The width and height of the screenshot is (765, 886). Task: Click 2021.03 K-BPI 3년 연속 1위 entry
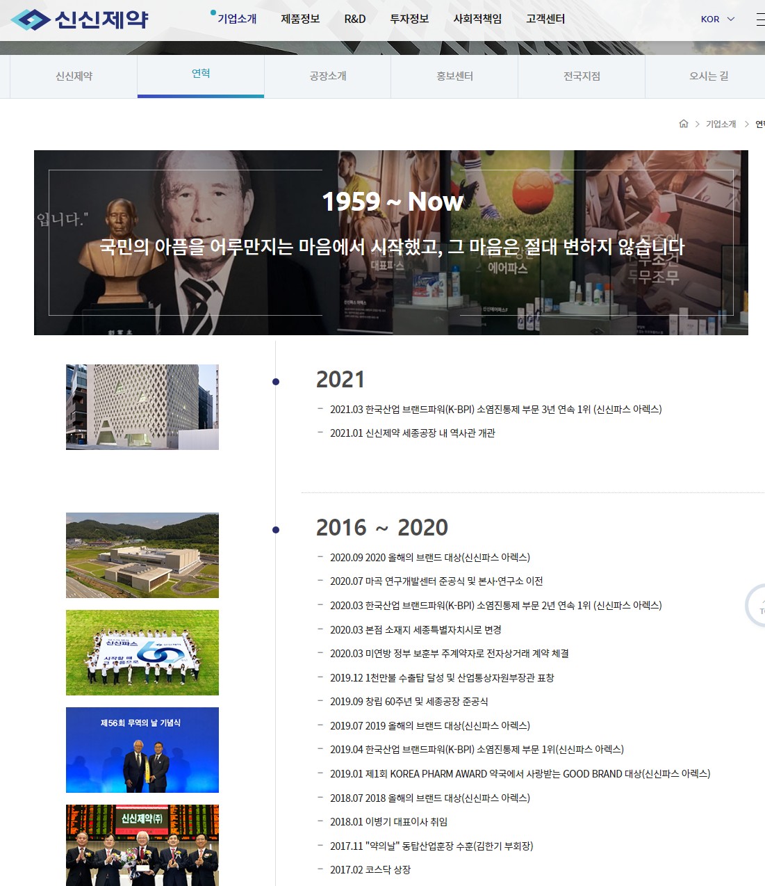click(x=495, y=410)
